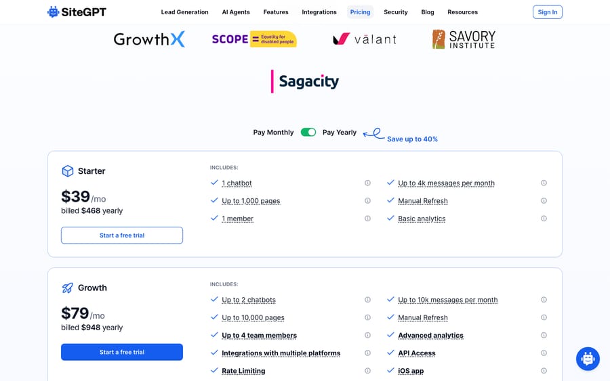Click the Sign In button
This screenshot has height=381, width=610.
(x=548, y=12)
